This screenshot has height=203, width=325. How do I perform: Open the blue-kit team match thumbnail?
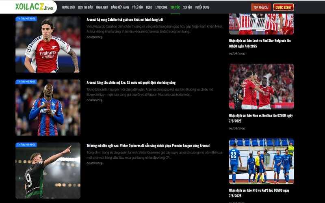point(261,161)
